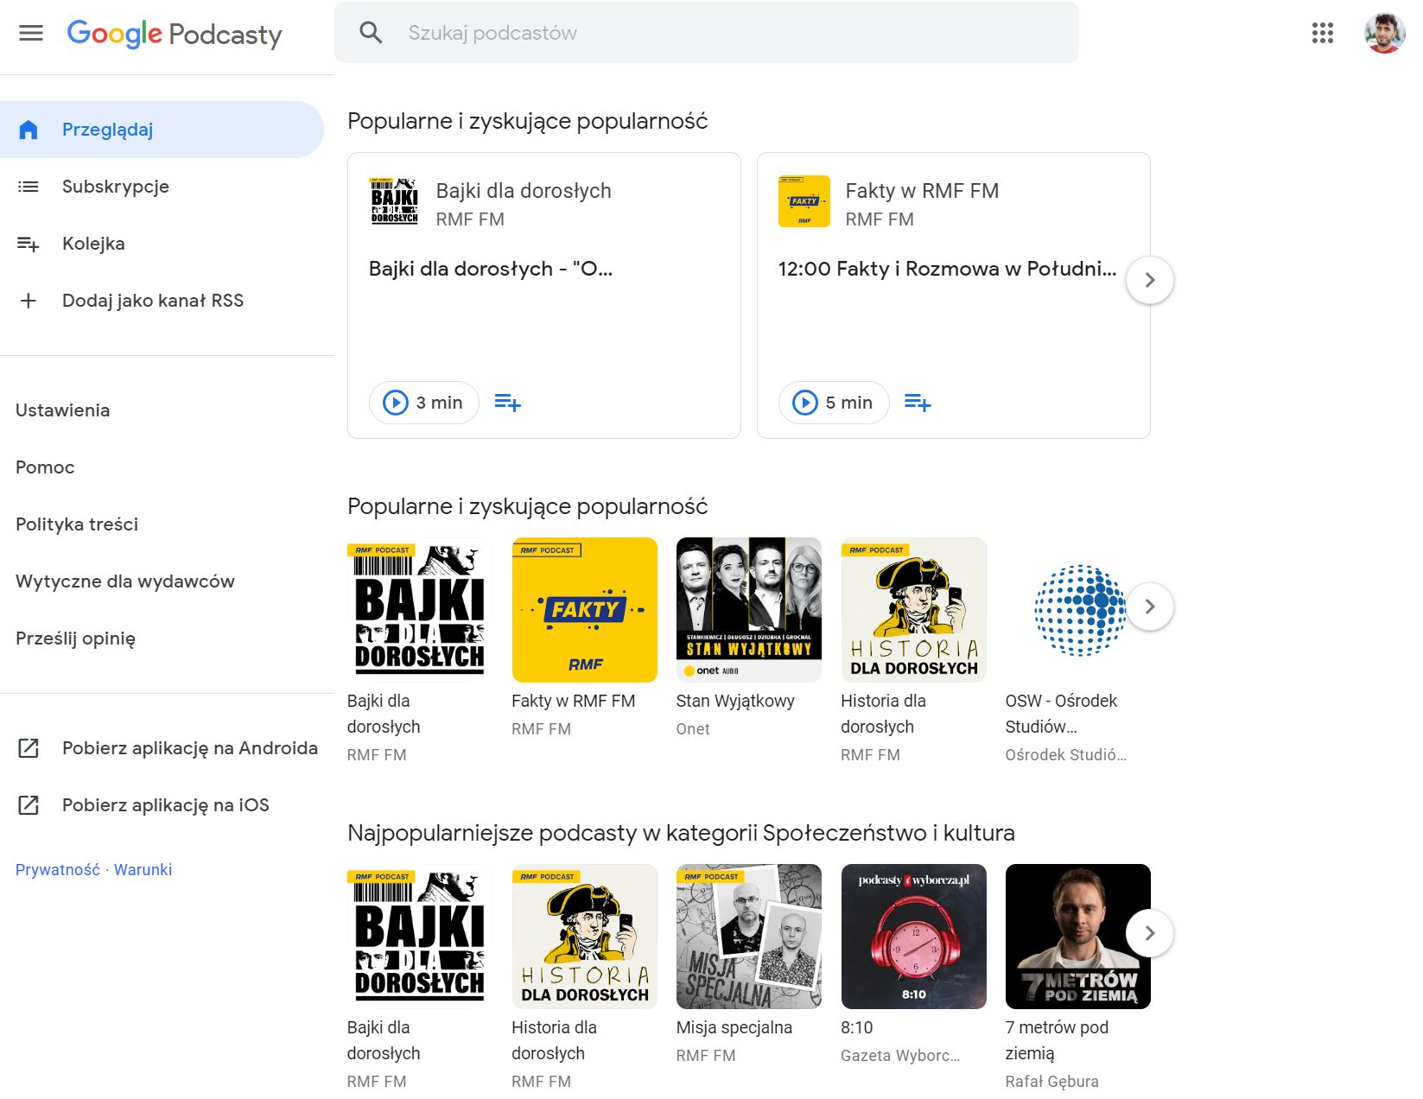This screenshot has width=1423, height=1099.
Task: Open episode 12:00 Fakty i Rozmowa w Południ...
Action: (947, 269)
